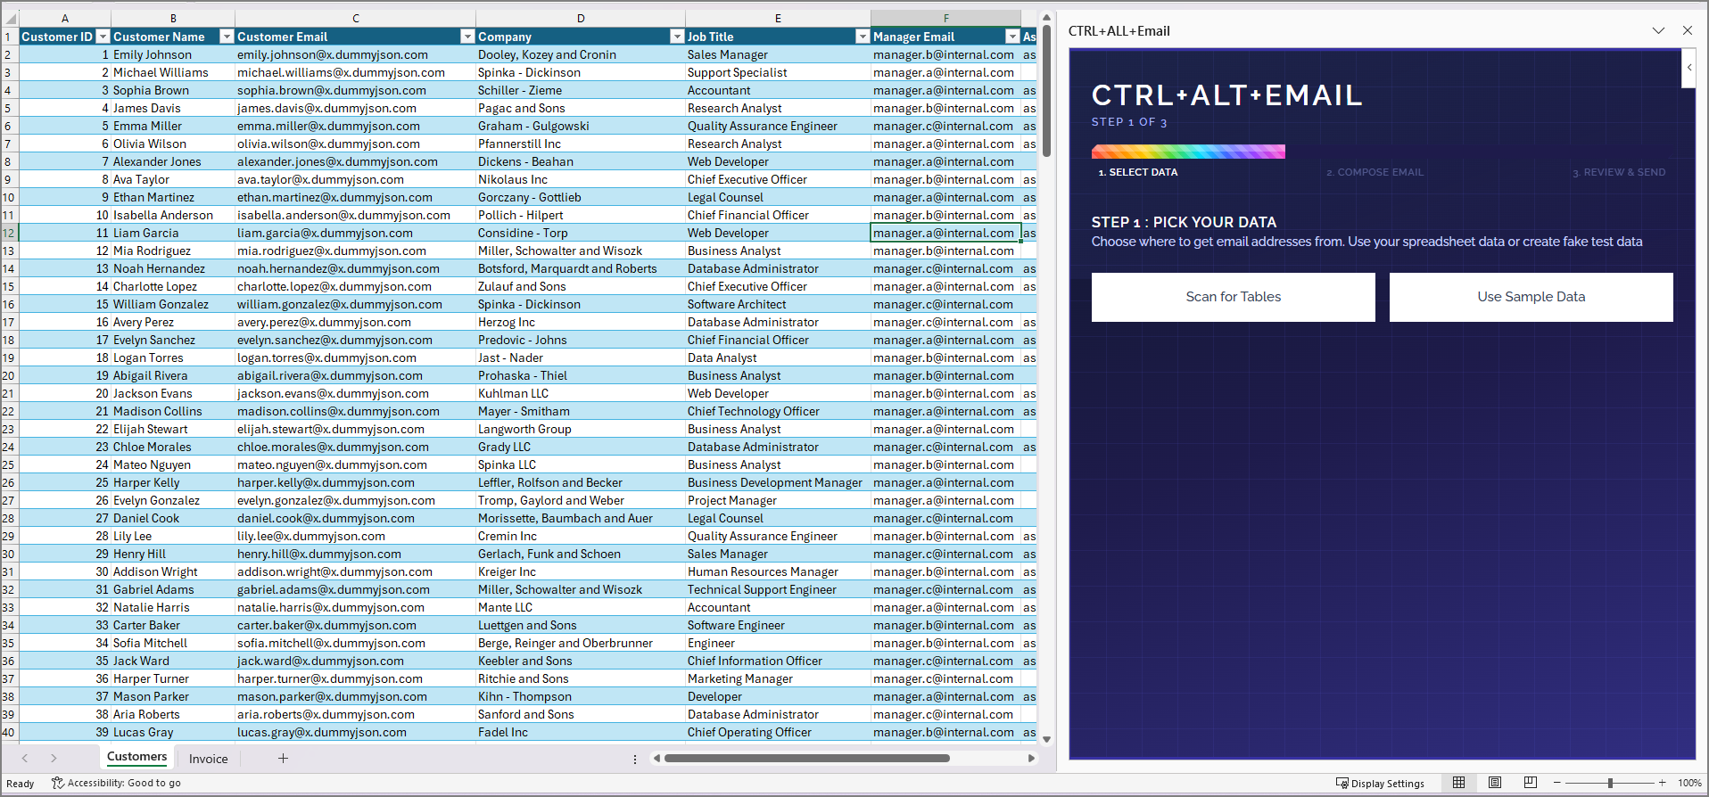Image resolution: width=1709 pixels, height=797 pixels.
Task: Collapse the add-in side arrow tab
Action: click(1688, 68)
